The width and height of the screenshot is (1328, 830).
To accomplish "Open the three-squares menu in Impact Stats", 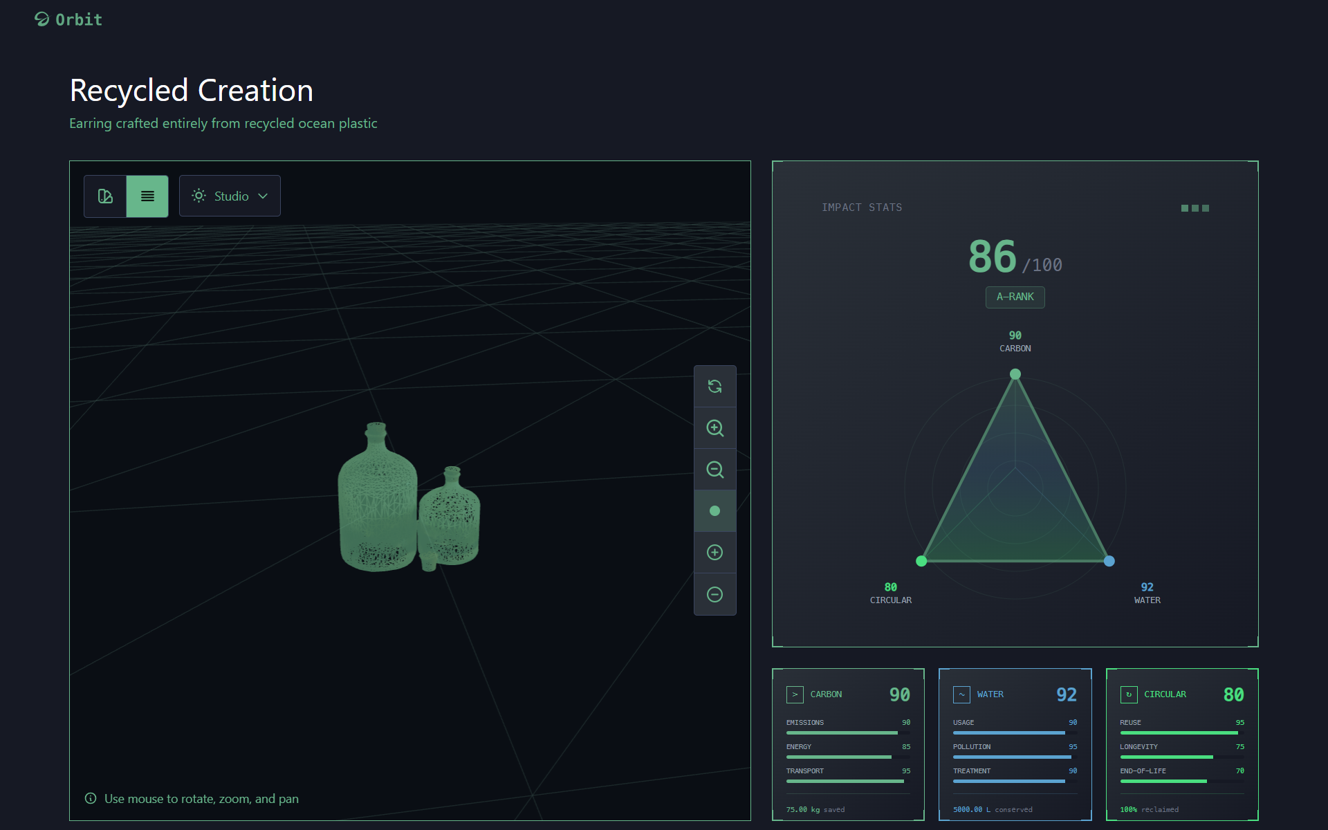I will (x=1195, y=208).
